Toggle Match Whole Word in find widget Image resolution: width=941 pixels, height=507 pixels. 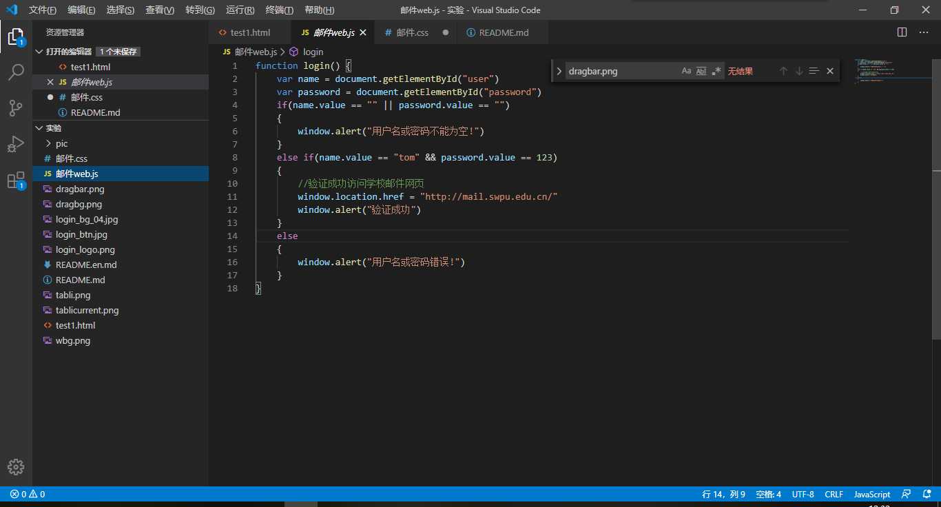point(701,71)
